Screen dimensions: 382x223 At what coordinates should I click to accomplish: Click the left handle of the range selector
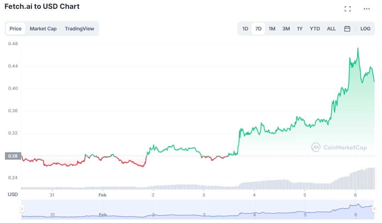point(22,210)
